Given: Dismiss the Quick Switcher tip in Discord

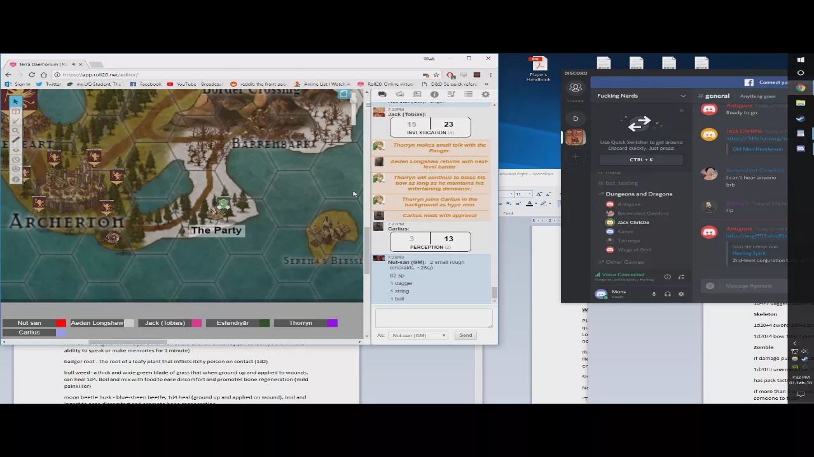Looking at the screenshot, I should tap(682, 111).
